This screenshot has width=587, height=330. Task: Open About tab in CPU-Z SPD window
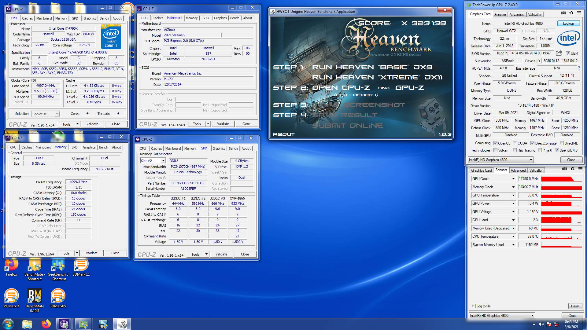click(x=246, y=148)
